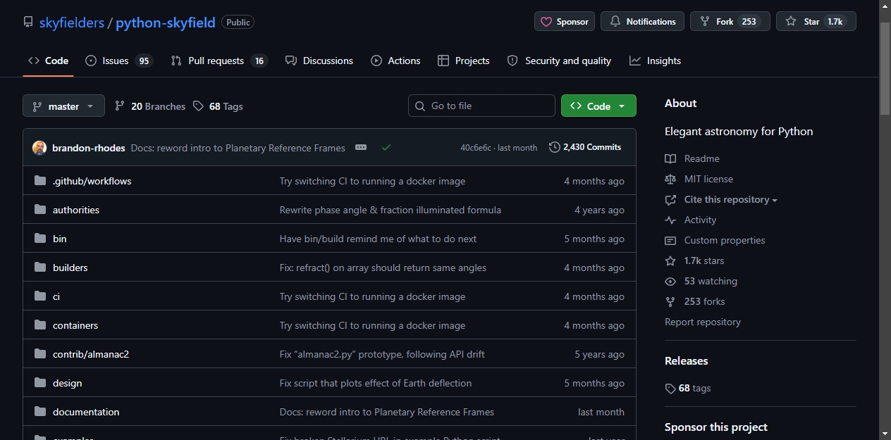Click the Public visibility badge

pos(238,22)
